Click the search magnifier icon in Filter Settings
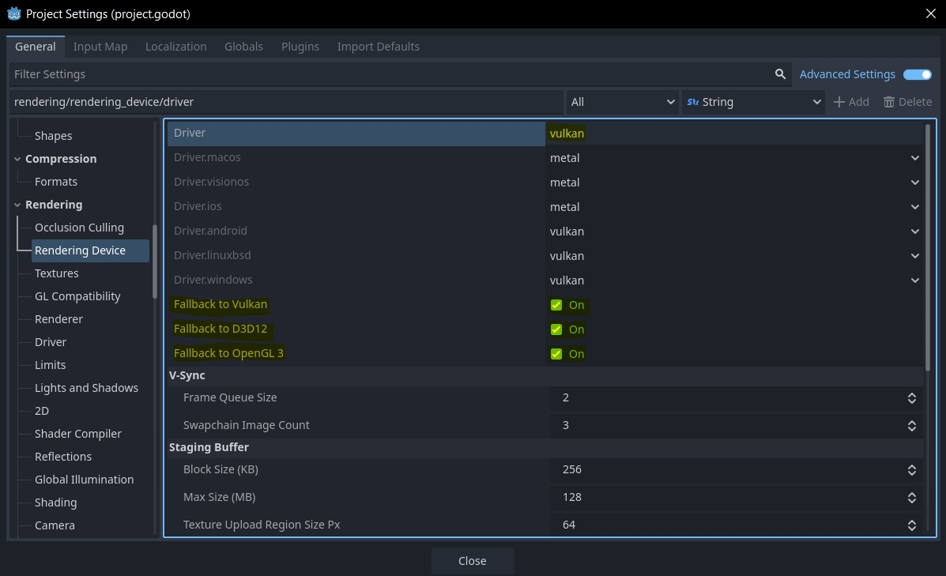946x576 pixels. click(780, 74)
